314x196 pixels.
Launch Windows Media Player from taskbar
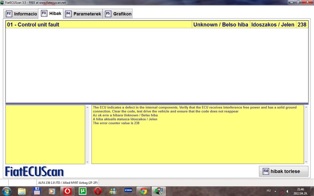52,191
